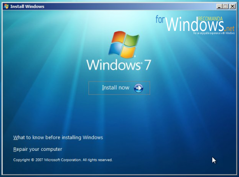Click the yellow RECOMANDA label

[x=210, y=19]
